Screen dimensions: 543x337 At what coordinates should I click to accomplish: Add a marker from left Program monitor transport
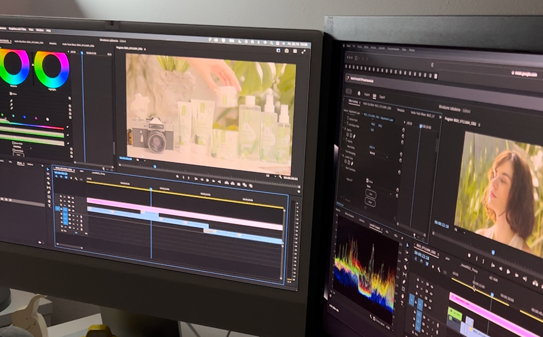(x=177, y=177)
